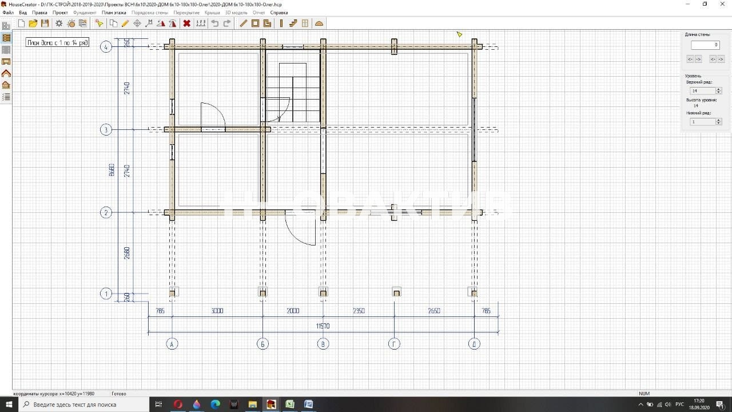This screenshot has width=732, height=412.
Task: Decrease the Нижний ряд spinner value
Action: [719, 124]
